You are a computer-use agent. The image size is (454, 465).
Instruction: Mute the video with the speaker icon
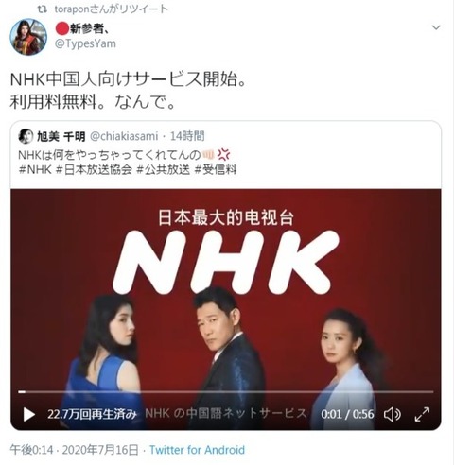pyautogui.click(x=393, y=414)
